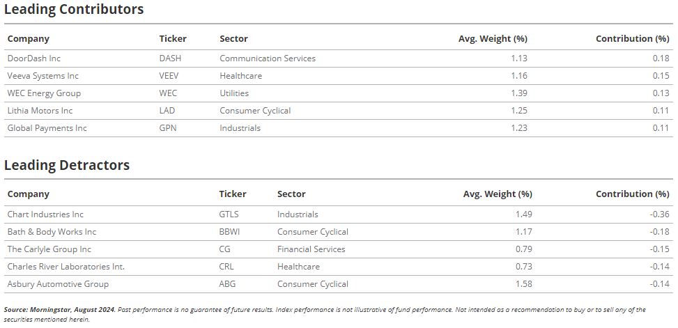Click the Sector header in Detractors table
Image resolution: width=678 pixels, height=328 pixels.
pyautogui.click(x=291, y=194)
